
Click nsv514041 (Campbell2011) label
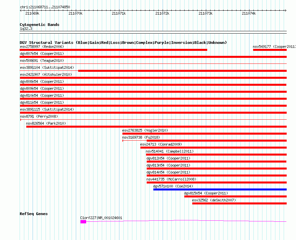pyautogui.click(x=170, y=151)
